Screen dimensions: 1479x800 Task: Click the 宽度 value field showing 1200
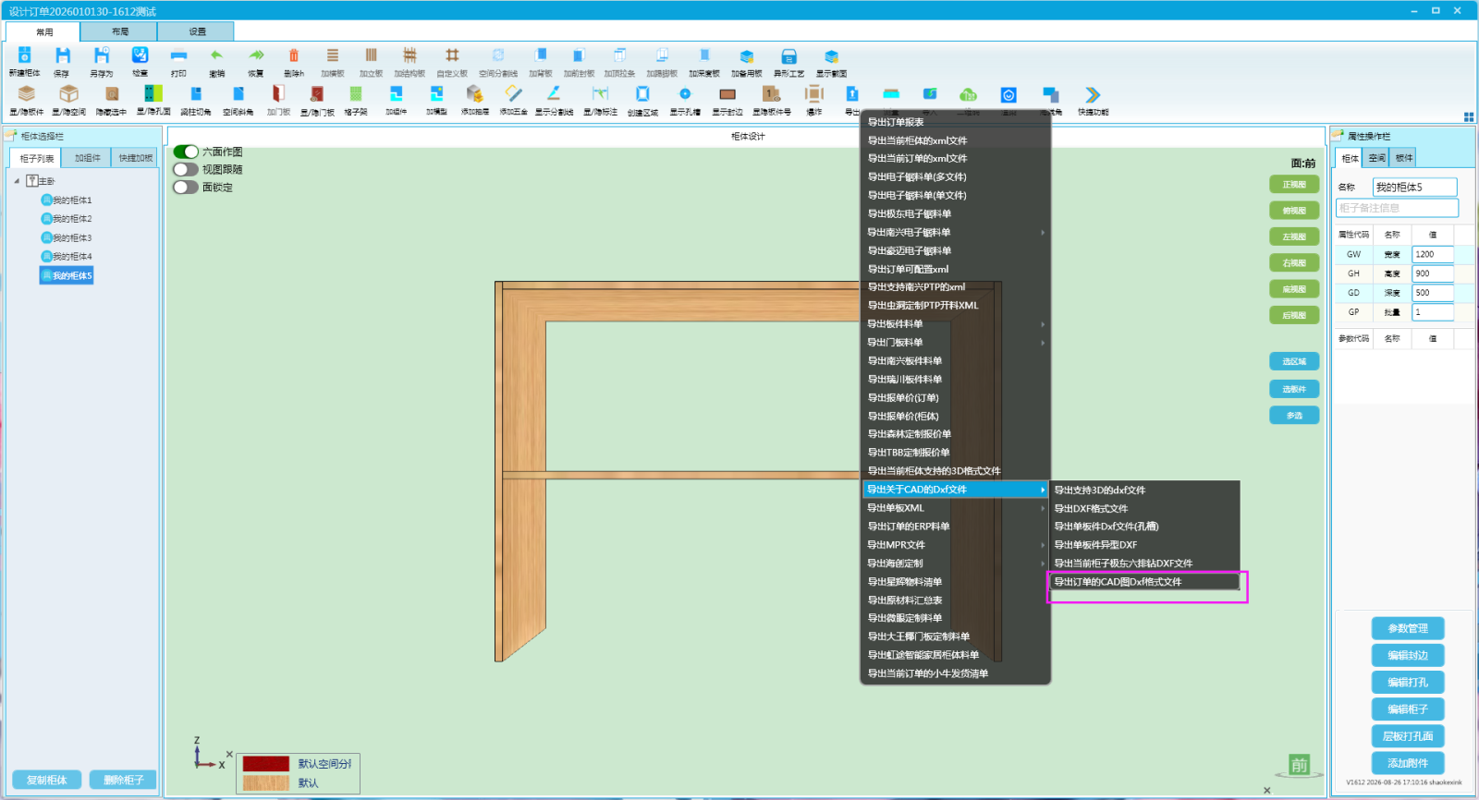point(1433,254)
